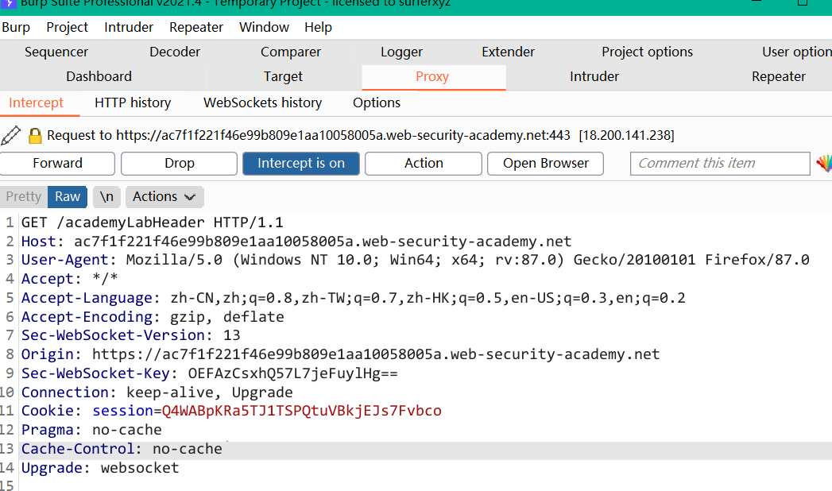Open the Action menu button

coord(424,164)
